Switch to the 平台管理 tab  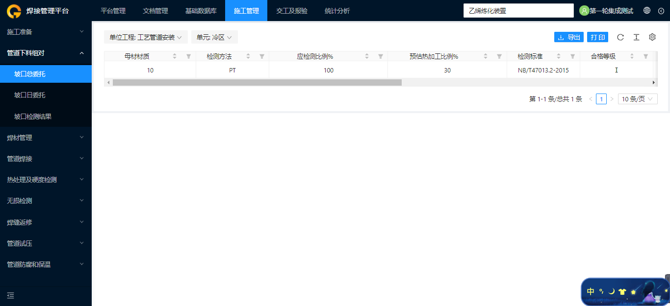pos(113,11)
